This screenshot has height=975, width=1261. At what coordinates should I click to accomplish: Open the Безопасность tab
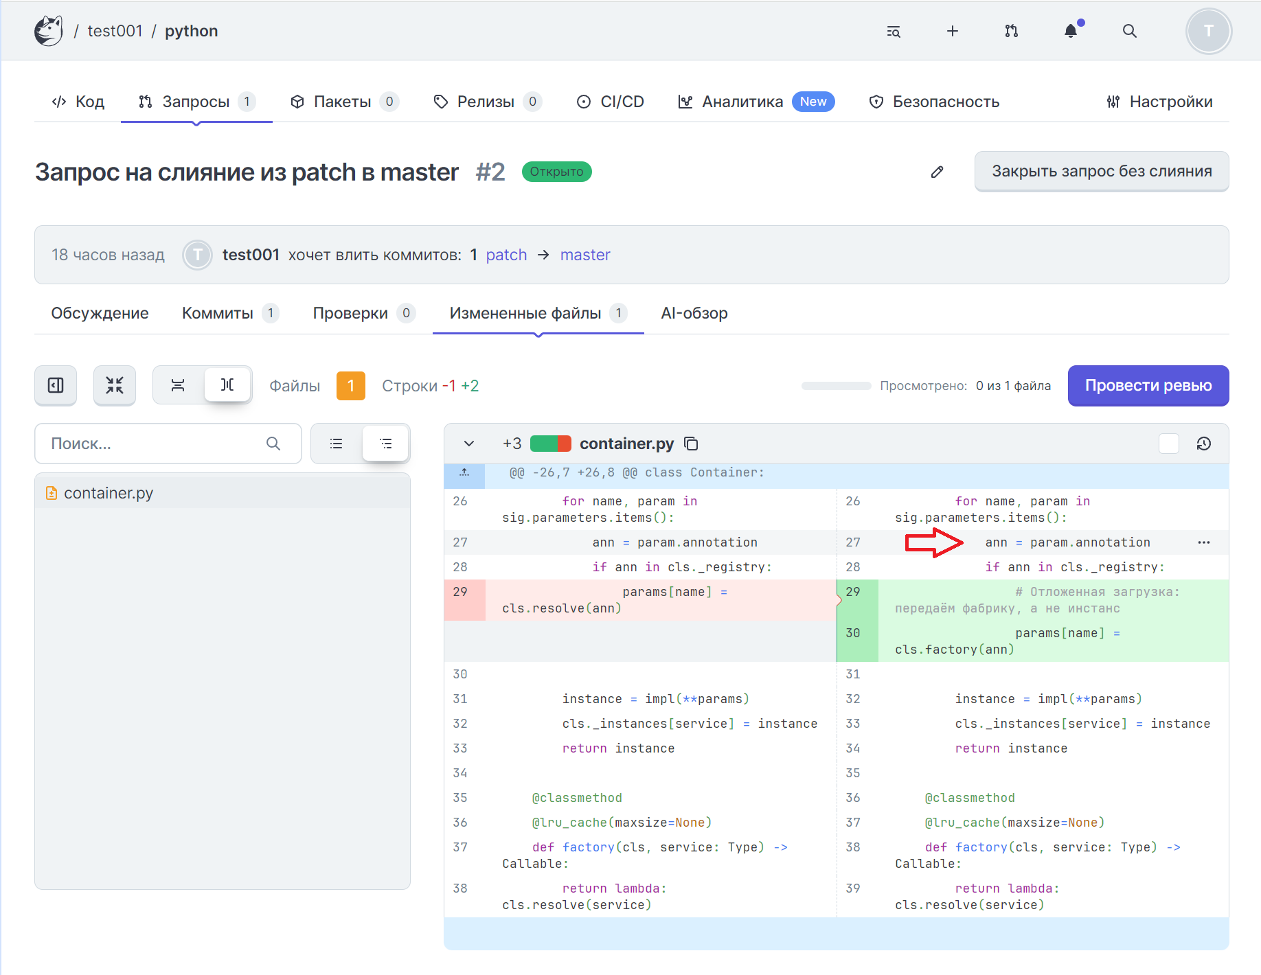coord(935,102)
